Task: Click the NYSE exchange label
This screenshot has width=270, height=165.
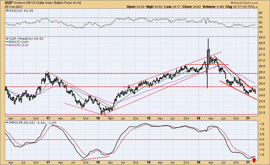Action: [77, 3]
